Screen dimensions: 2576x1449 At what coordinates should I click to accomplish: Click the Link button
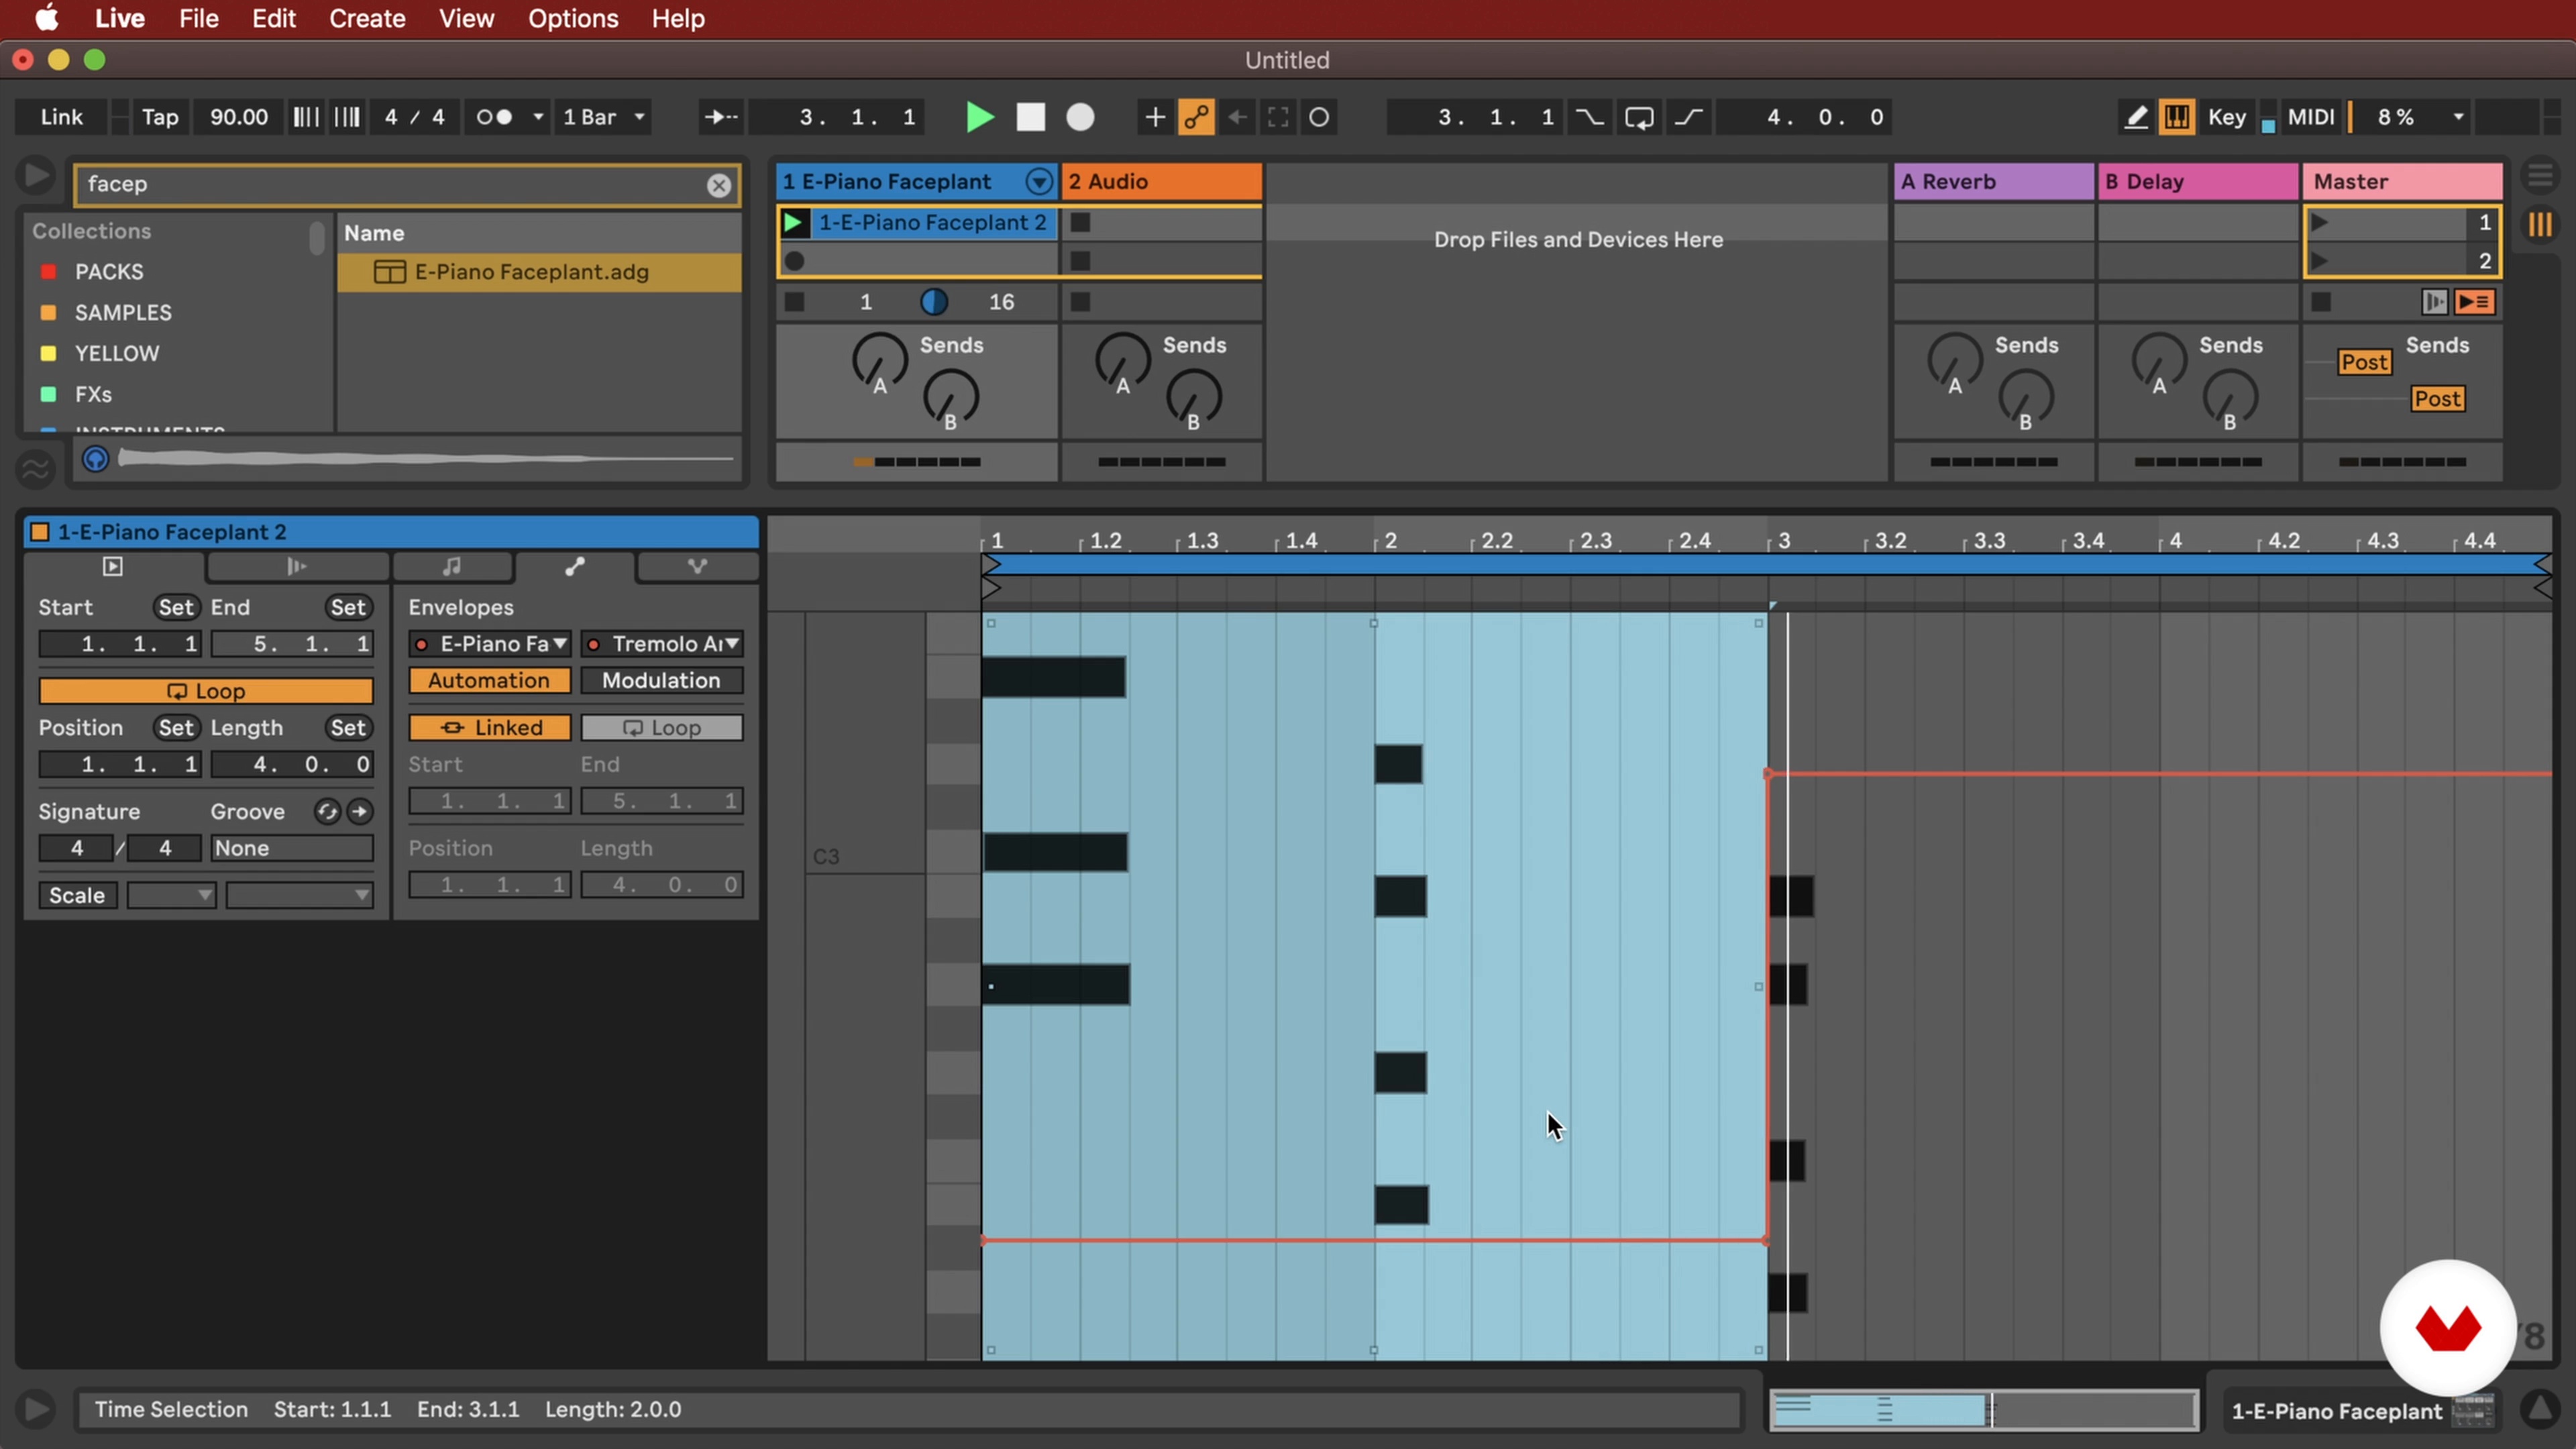[x=61, y=117]
